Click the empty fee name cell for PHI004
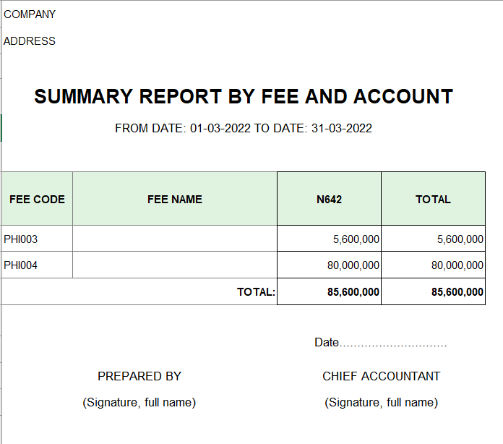 (175, 265)
